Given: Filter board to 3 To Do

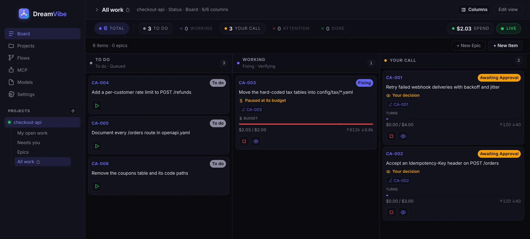Looking at the screenshot, I should tap(156, 28).
